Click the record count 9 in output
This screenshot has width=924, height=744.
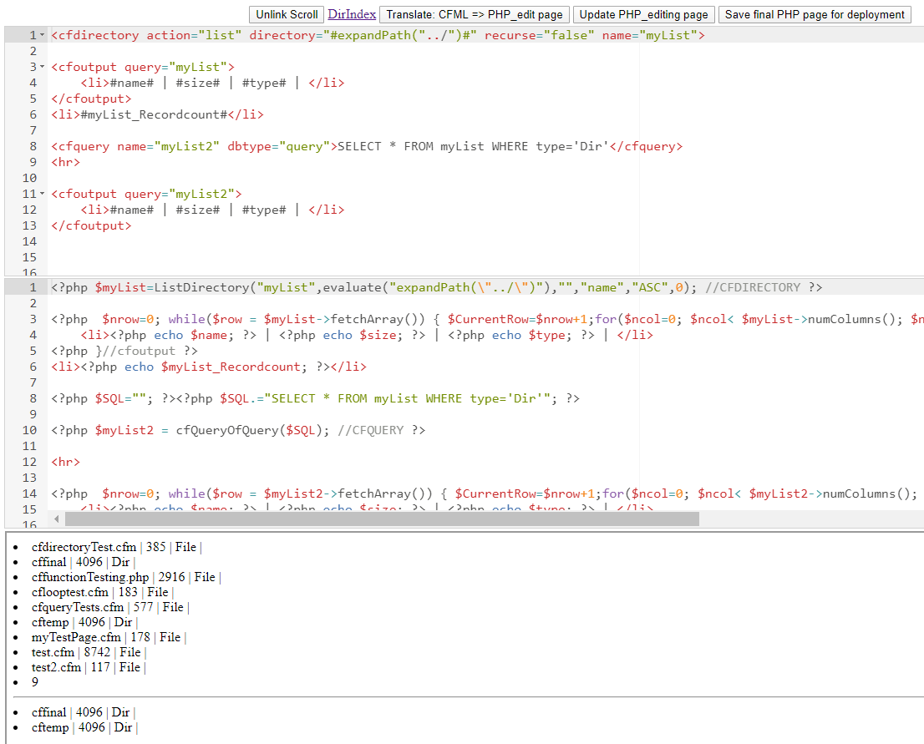[35, 682]
